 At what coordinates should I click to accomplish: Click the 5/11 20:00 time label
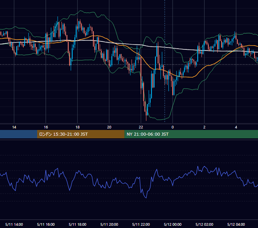tap(109, 224)
